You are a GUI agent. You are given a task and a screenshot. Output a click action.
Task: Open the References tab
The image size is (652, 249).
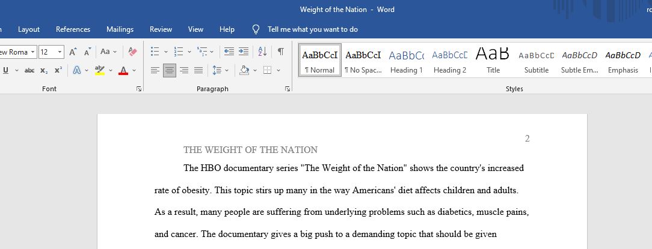(73, 29)
